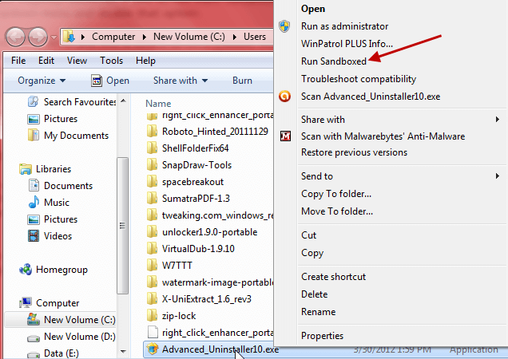Click the Roboto_Hinted_20111129 folder icon
Viewport: 508px width, 359px height.
coord(152,132)
